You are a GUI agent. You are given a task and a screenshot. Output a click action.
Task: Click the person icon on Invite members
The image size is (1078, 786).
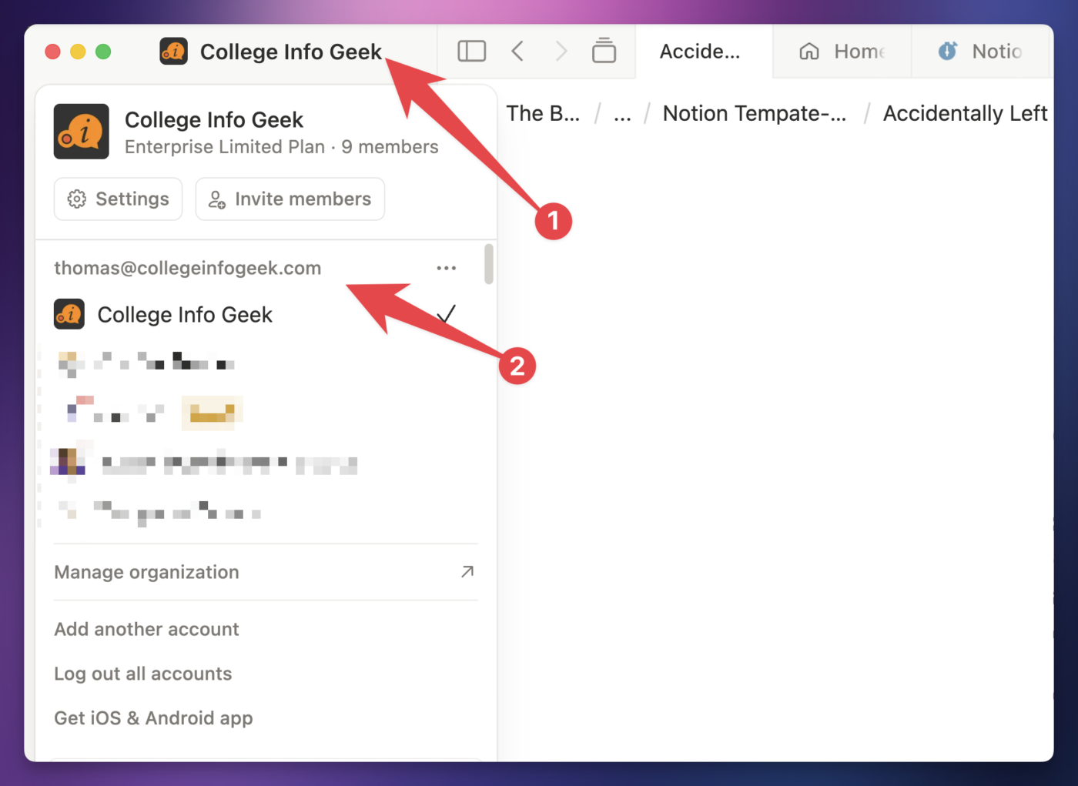coord(216,199)
